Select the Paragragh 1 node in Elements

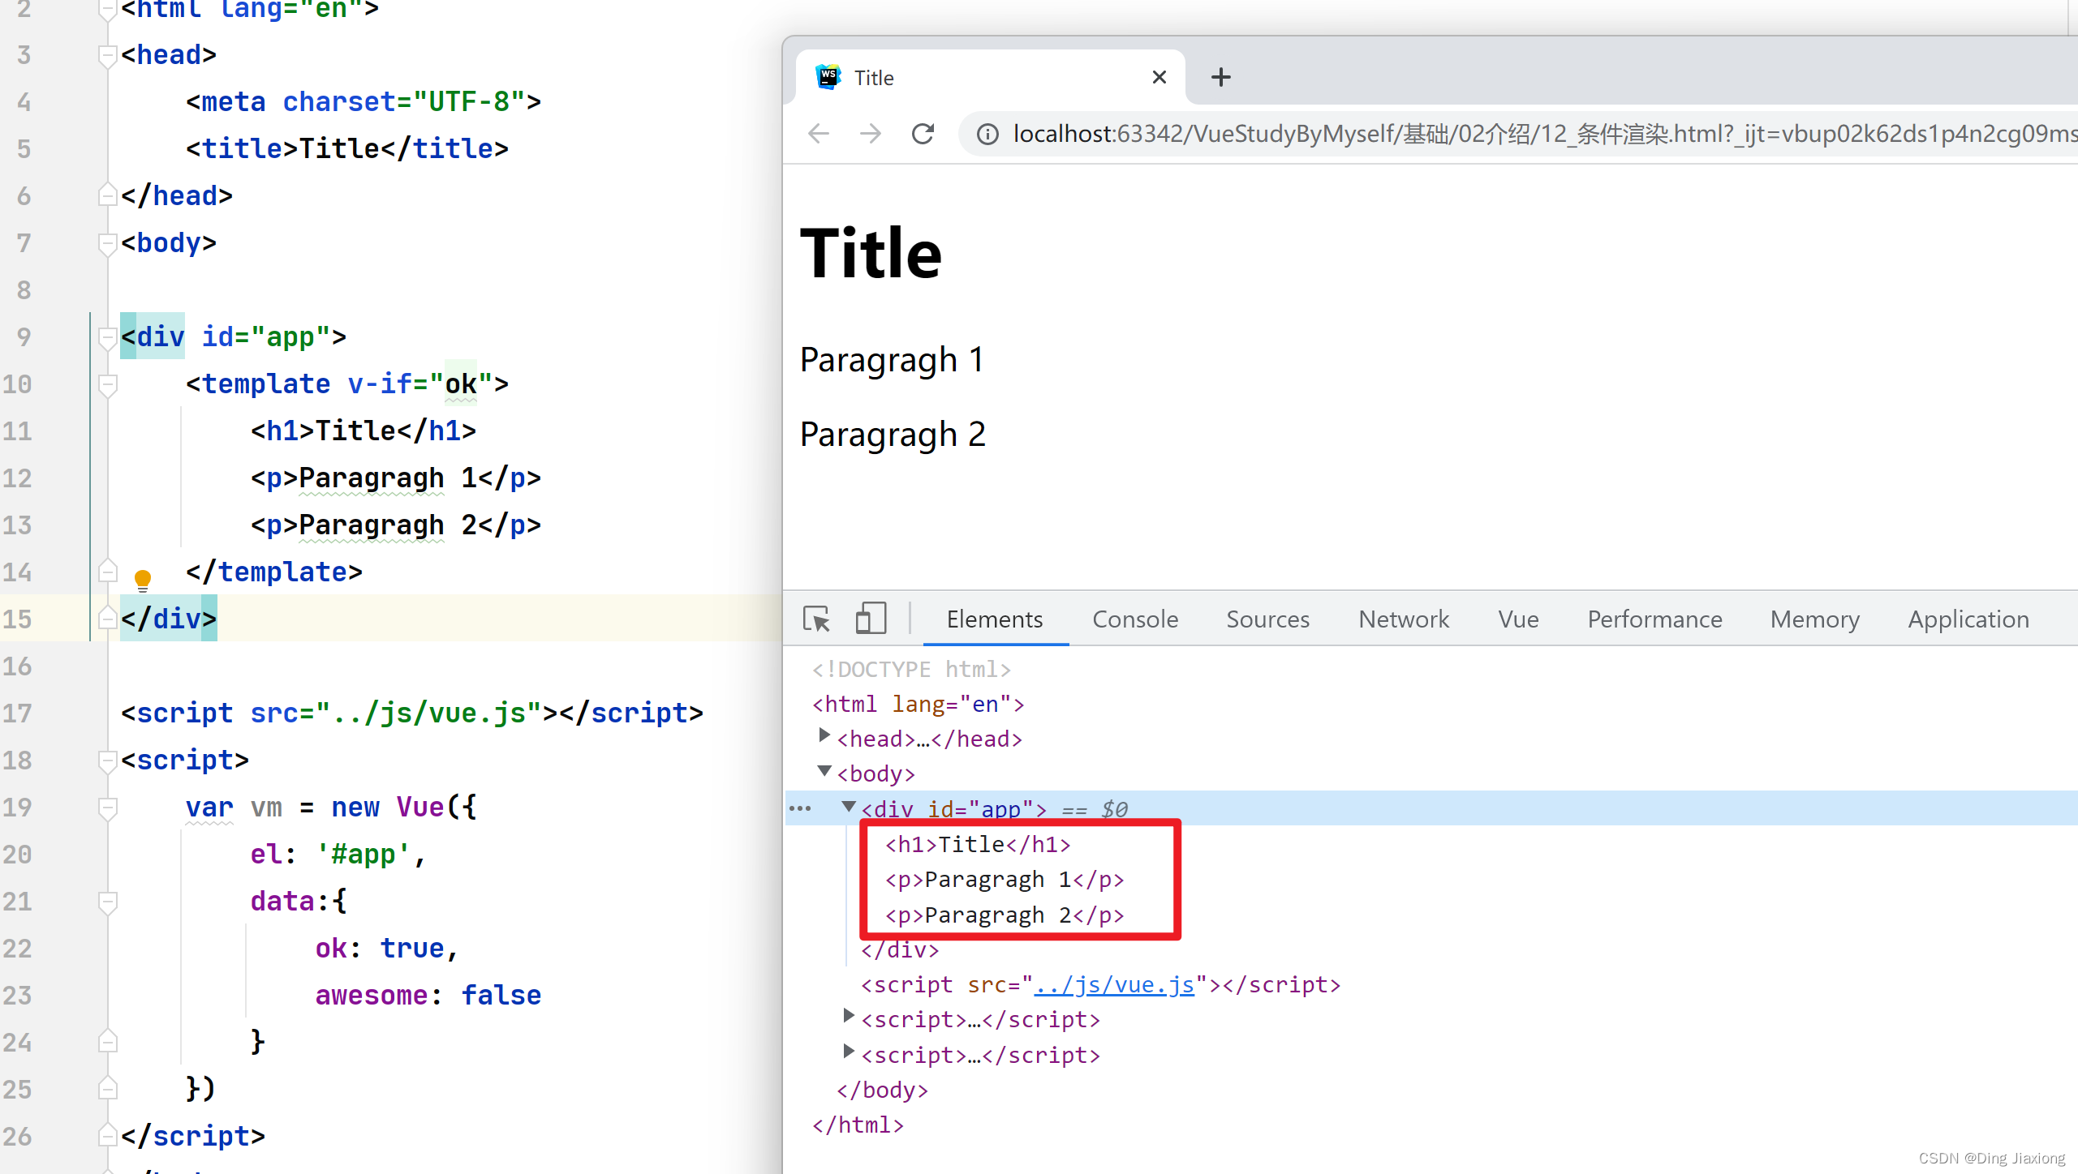coord(1005,880)
